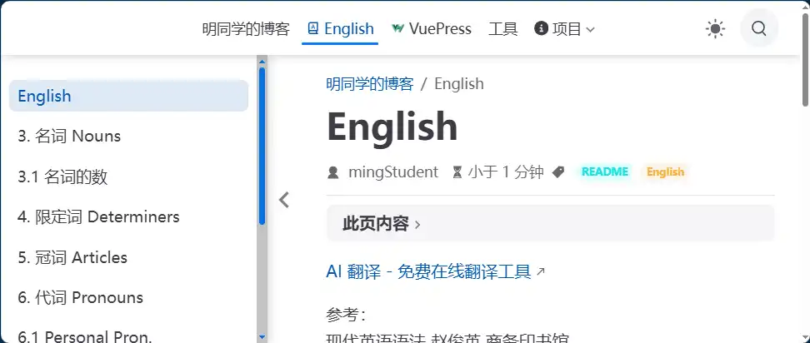Screen dimensions: 810x343
Task: Click the sidebar scrollbar down arrow
Action: (x=262, y=336)
